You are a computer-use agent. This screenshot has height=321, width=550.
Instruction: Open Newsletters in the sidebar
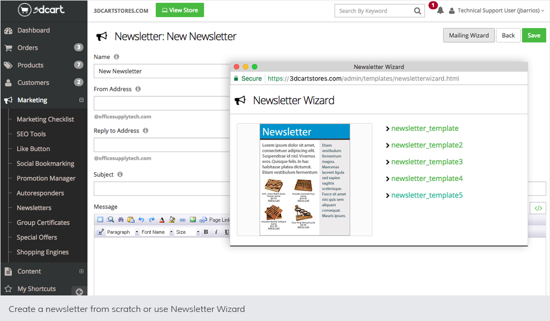pos(34,208)
